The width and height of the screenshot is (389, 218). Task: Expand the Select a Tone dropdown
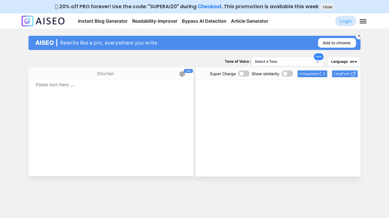(287, 61)
